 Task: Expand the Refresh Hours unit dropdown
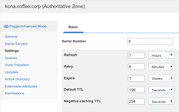(161, 55)
